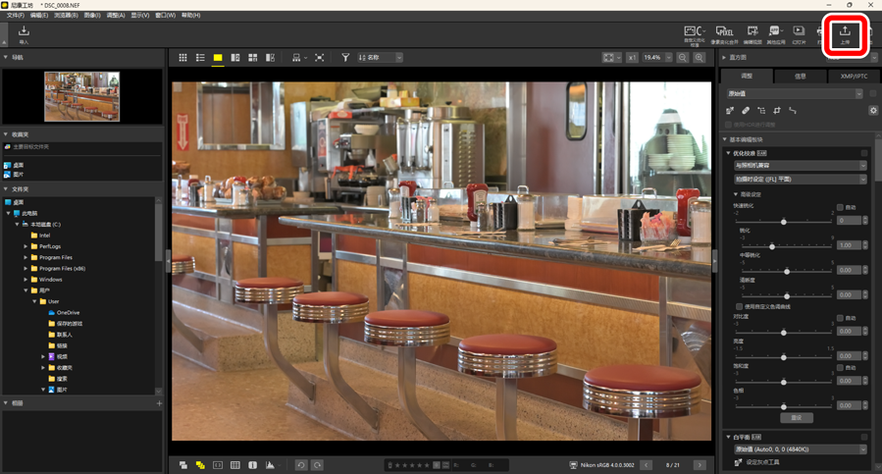This screenshot has height=474, width=882.
Task: Adjust the Contrast (对比度) slider
Action: pos(783,333)
